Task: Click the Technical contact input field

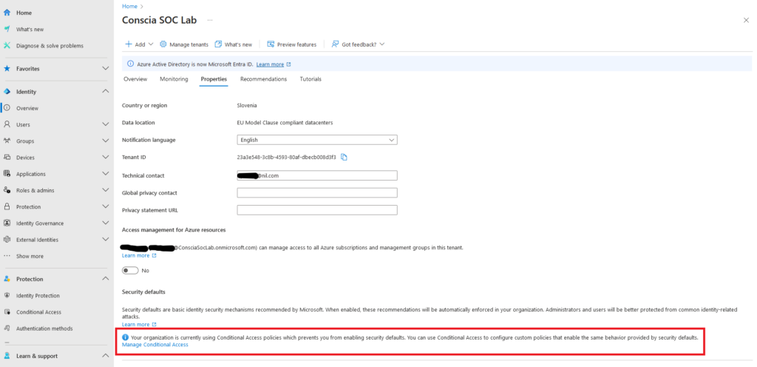Action: click(x=317, y=175)
